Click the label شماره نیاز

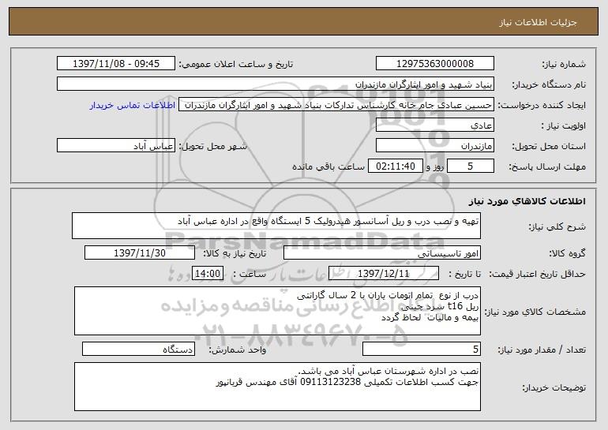[564, 65]
